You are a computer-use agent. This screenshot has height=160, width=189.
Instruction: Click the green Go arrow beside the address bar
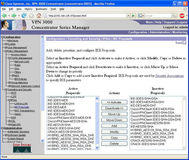[133, 16]
